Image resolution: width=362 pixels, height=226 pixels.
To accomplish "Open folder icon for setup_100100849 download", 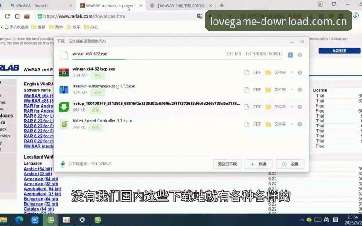I will [x=268, y=107].
